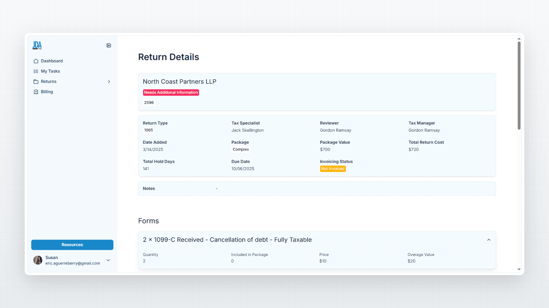Select Billing from the sidebar menu
This screenshot has height=308, width=549.
pyautogui.click(x=47, y=92)
